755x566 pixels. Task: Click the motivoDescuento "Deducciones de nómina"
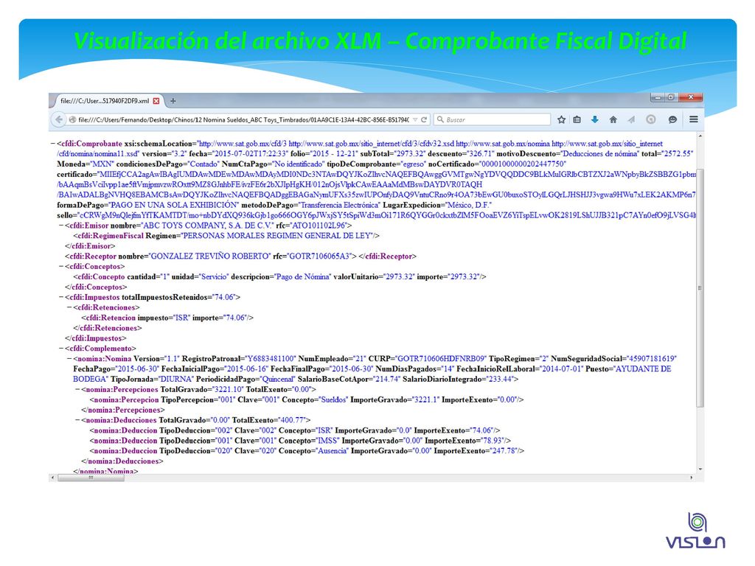pyautogui.click(x=600, y=153)
